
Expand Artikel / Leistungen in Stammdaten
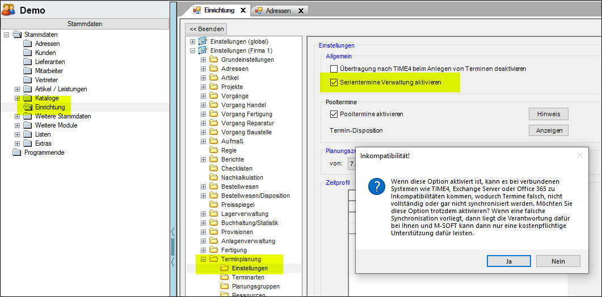pos(17,89)
